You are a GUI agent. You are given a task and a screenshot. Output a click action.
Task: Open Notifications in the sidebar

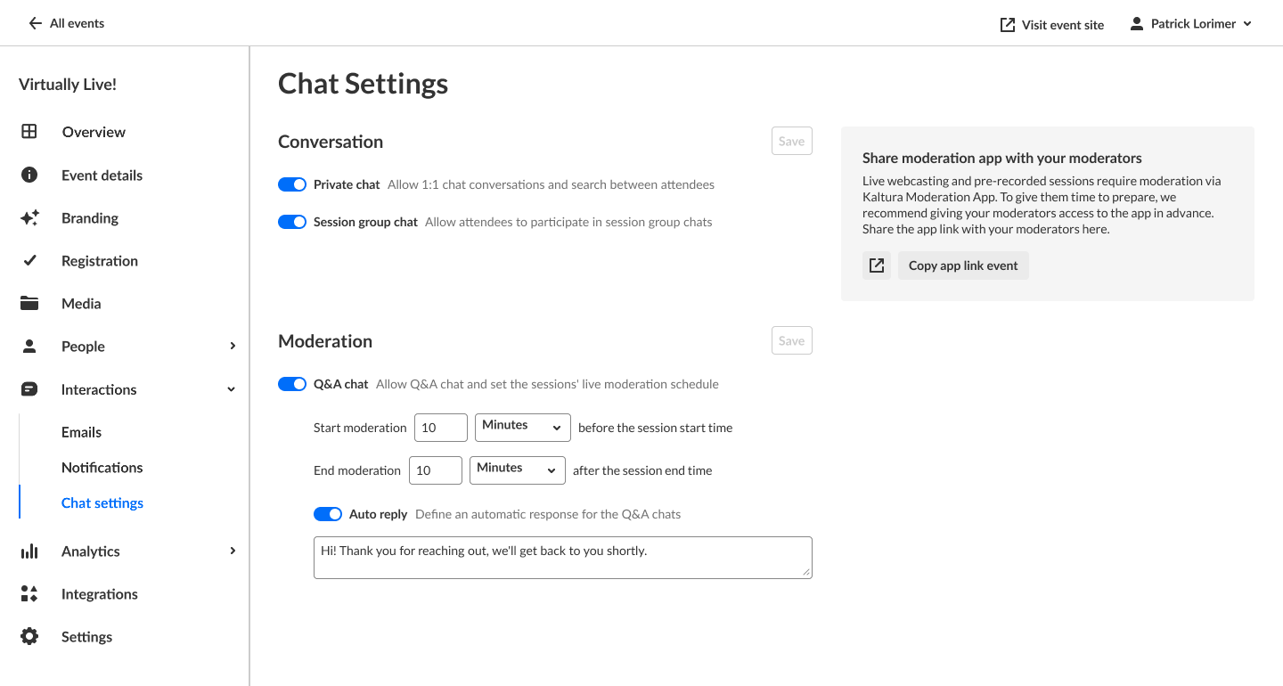coord(102,468)
